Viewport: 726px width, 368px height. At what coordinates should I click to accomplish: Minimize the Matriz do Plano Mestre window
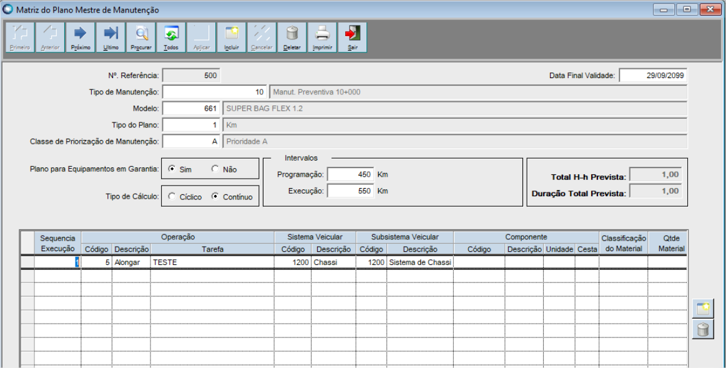coord(664,9)
